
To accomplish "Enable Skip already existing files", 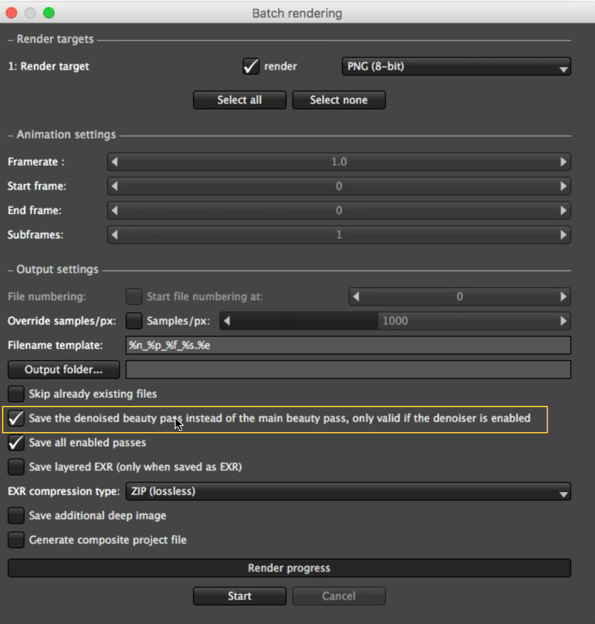I will pos(16,394).
